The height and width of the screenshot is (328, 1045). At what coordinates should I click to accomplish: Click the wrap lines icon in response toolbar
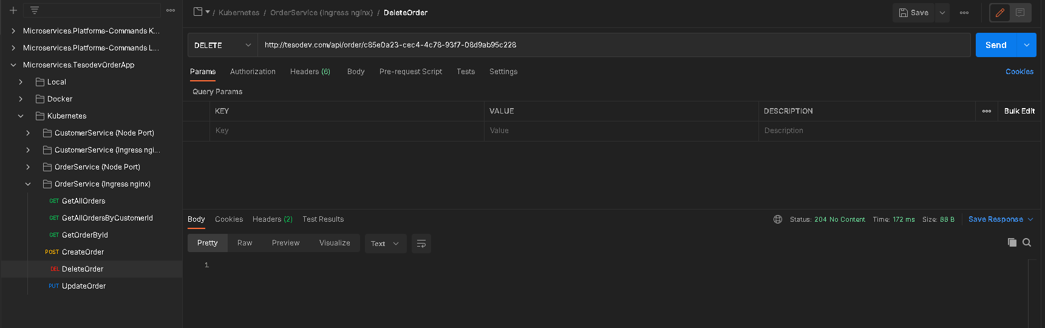pyautogui.click(x=421, y=244)
